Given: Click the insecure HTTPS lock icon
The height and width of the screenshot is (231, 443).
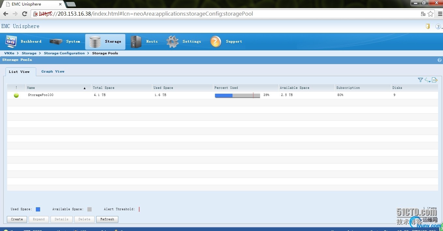Looking at the screenshot, I should (36, 14).
